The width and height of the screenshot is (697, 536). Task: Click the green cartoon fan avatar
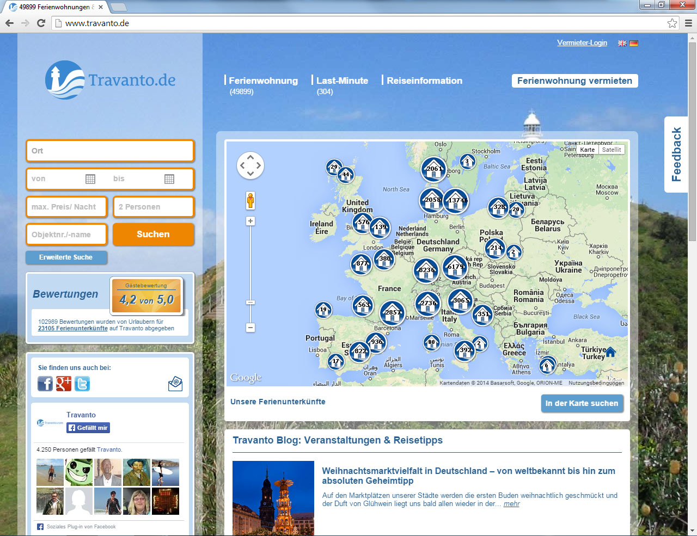79,472
